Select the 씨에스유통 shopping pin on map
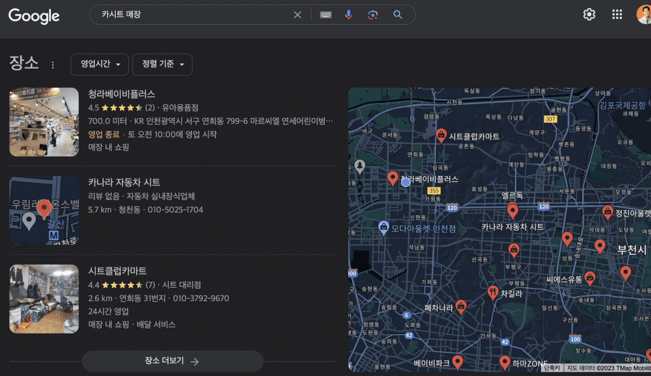The height and width of the screenshot is (376, 651). point(589,278)
